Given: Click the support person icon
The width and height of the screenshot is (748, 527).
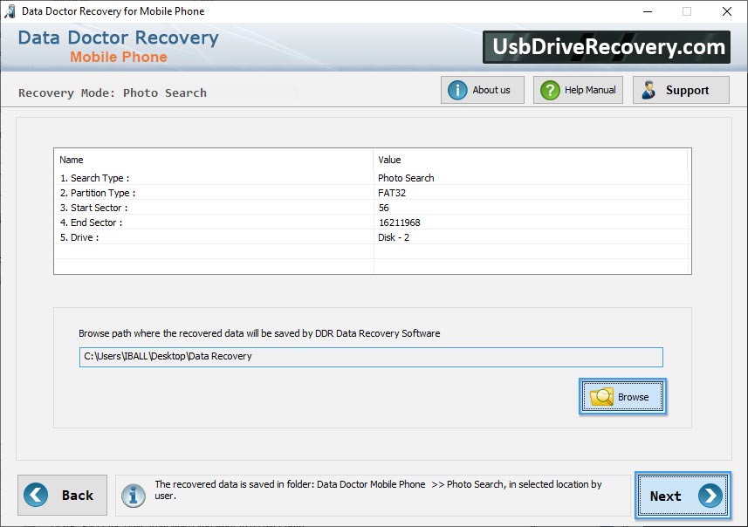Looking at the screenshot, I should point(648,90).
